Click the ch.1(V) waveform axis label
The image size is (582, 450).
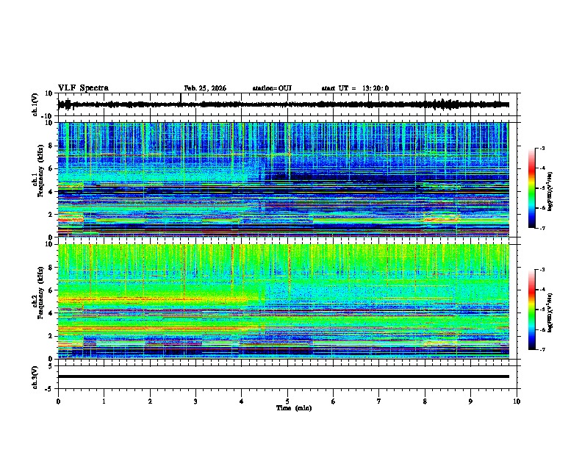click(35, 104)
